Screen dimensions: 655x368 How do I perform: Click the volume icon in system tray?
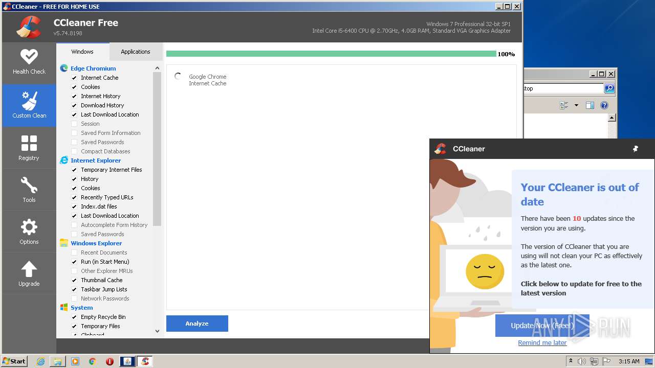point(582,361)
